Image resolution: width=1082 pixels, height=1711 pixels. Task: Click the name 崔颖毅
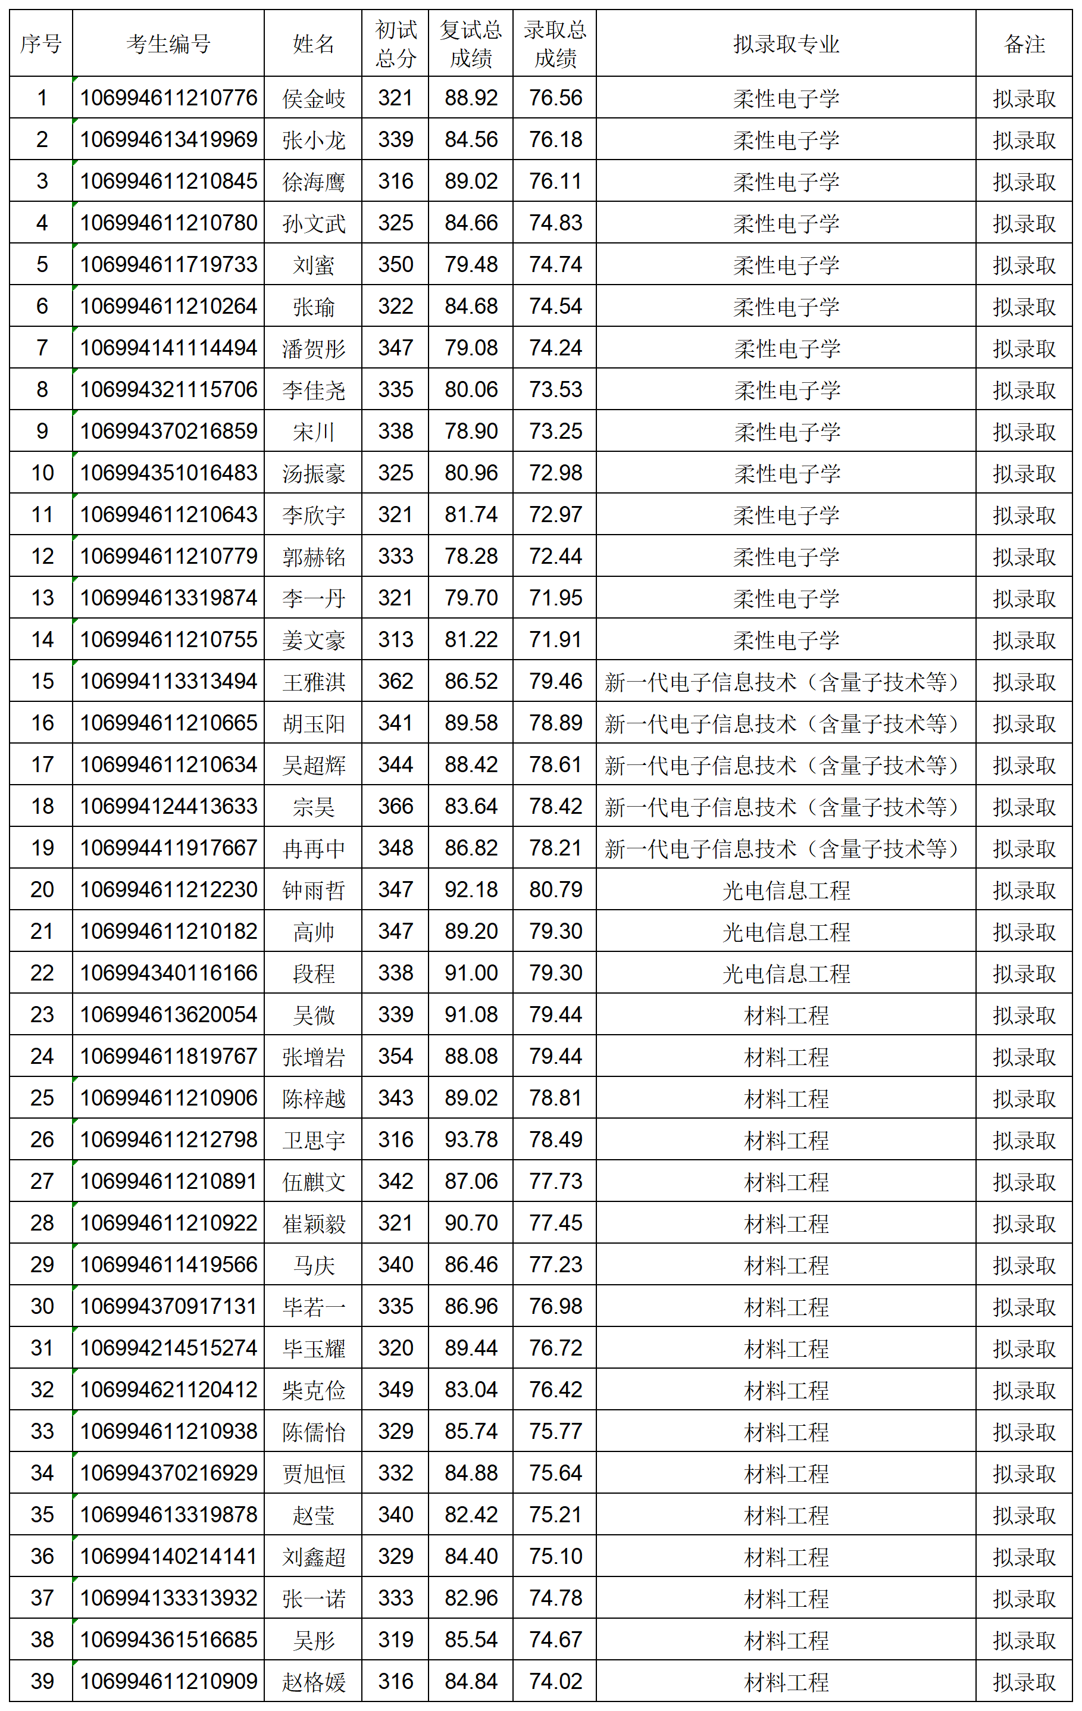click(313, 1223)
